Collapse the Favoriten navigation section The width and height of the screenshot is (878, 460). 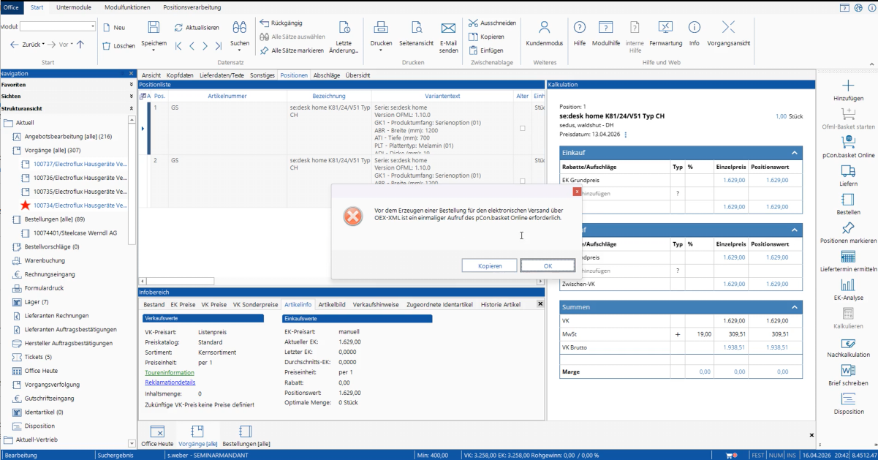(x=131, y=85)
